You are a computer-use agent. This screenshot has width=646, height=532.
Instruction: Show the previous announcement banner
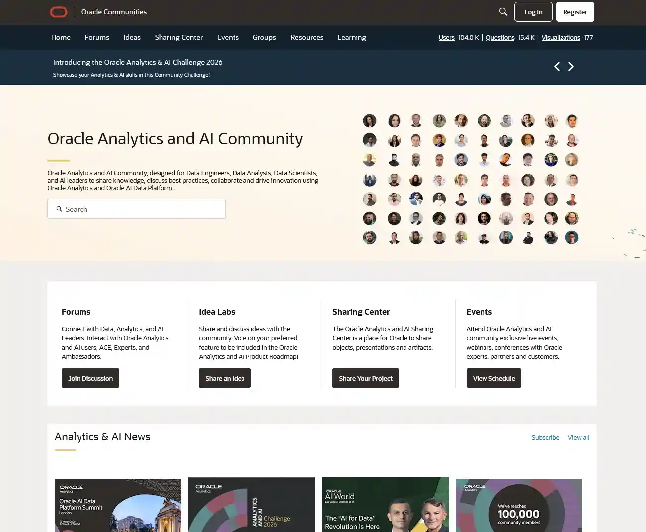click(x=557, y=67)
